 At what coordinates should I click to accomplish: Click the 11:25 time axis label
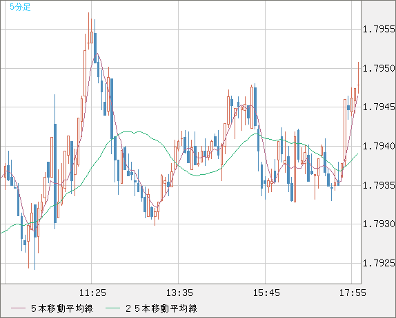point(92,293)
